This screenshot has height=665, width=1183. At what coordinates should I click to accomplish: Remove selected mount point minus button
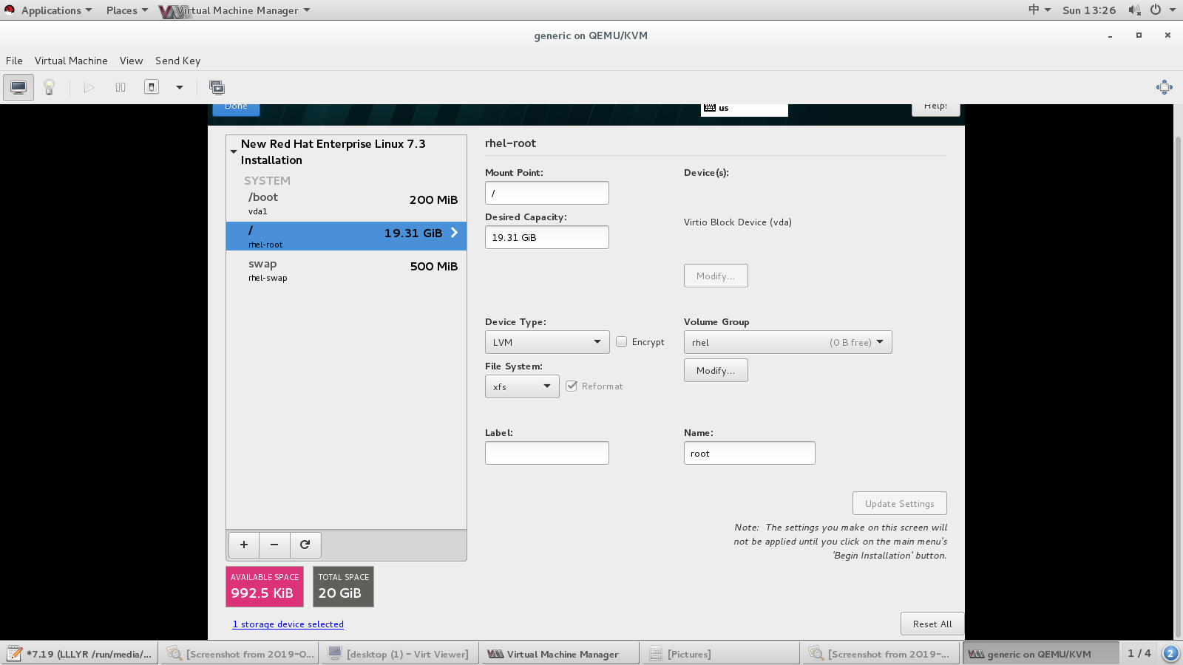[x=274, y=545]
